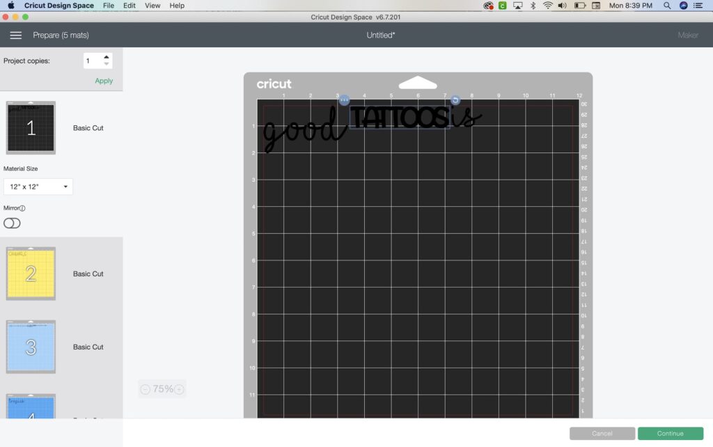Screen dimensions: 713x447
Task: Click 'Basic Cut' label beside mat 3
Action: [88, 347]
